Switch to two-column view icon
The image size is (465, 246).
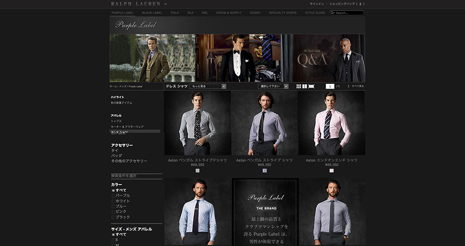click(x=305, y=86)
